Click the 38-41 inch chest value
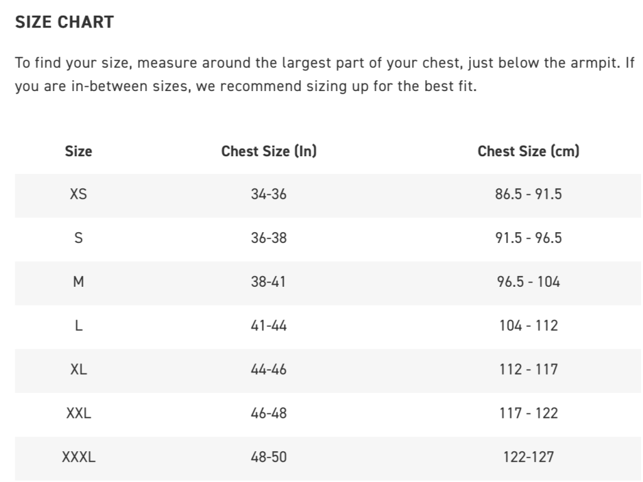Image resolution: width=643 pixels, height=482 pixels. click(x=269, y=282)
